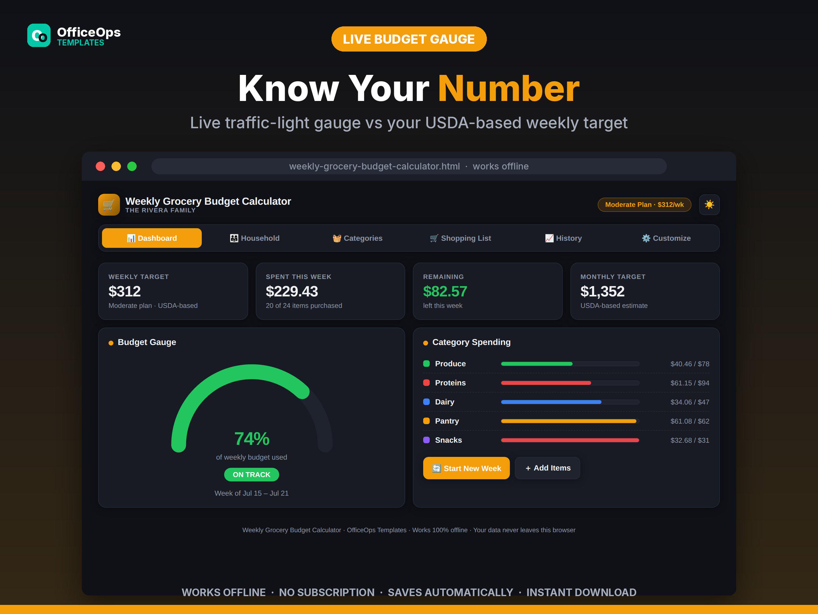
Task: Click the yellow window dot
Action: coord(116,166)
